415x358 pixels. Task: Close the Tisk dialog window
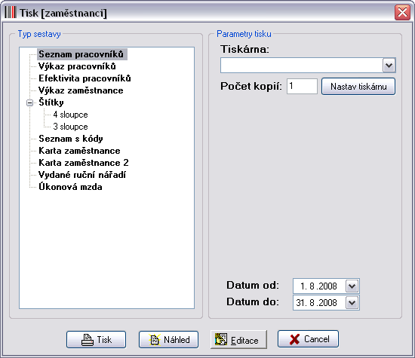[402, 12]
